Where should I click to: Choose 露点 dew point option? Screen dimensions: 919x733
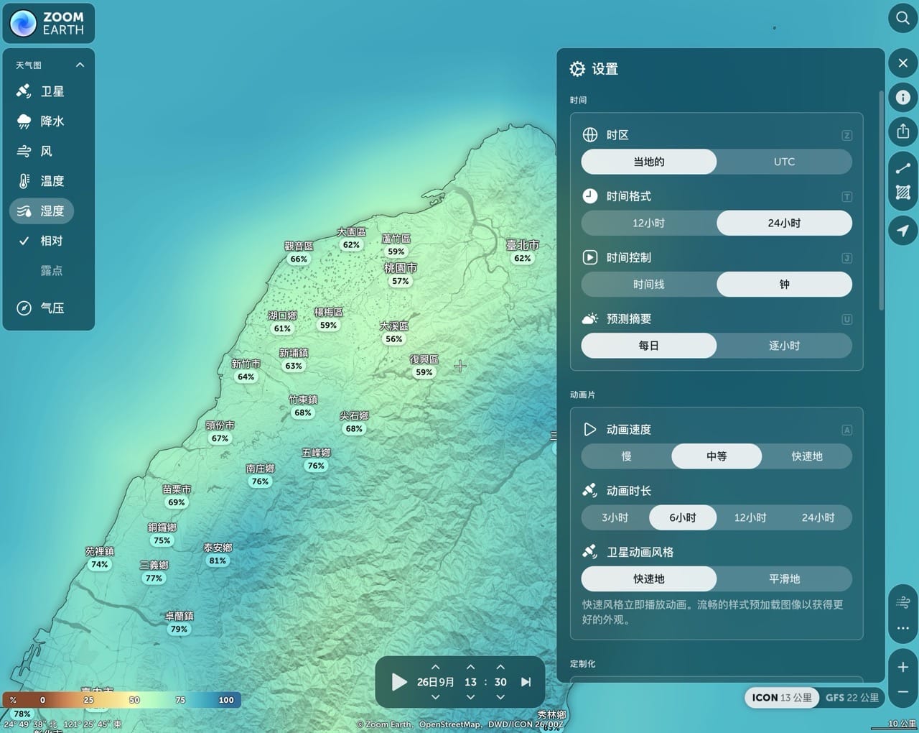click(x=51, y=271)
